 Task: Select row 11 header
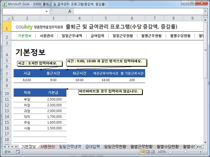click(7, 99)
